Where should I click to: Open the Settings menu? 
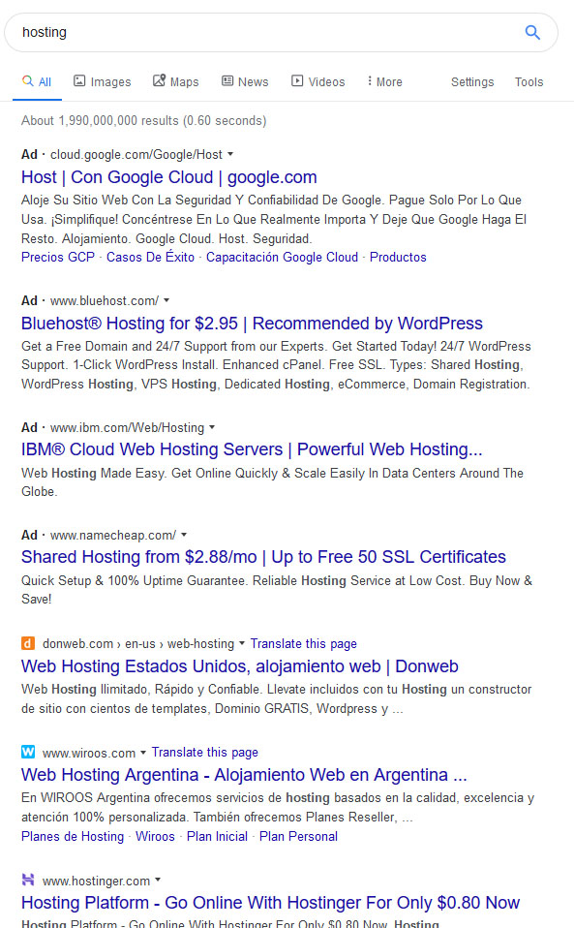point(472,82)
